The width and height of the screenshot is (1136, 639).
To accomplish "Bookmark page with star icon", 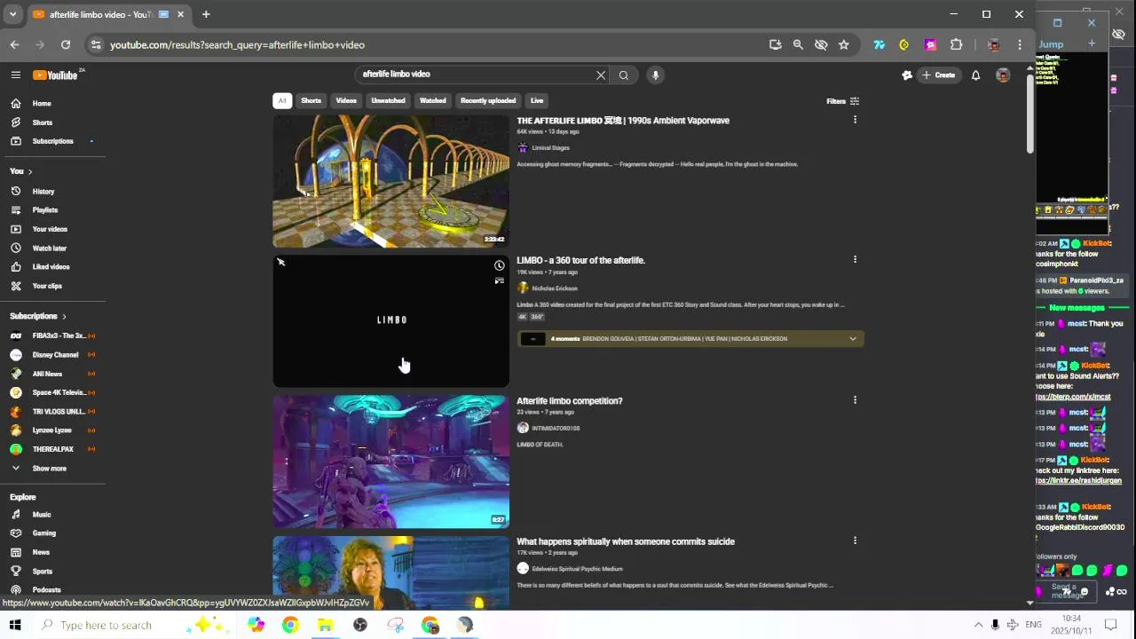I will tap(844, 44).
